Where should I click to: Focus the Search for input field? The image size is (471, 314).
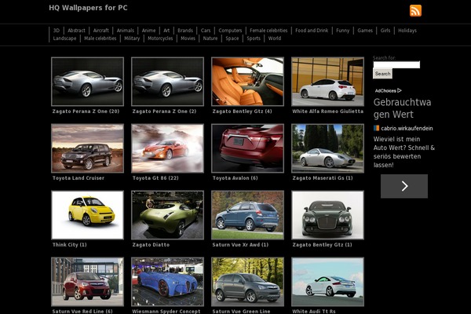point(396,64)
